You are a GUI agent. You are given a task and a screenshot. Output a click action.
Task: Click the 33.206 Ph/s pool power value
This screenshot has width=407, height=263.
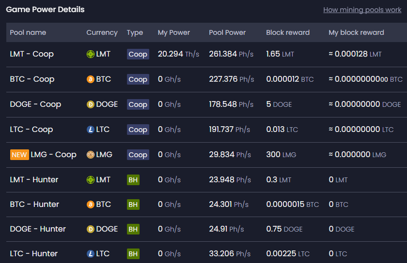[230, 254]
